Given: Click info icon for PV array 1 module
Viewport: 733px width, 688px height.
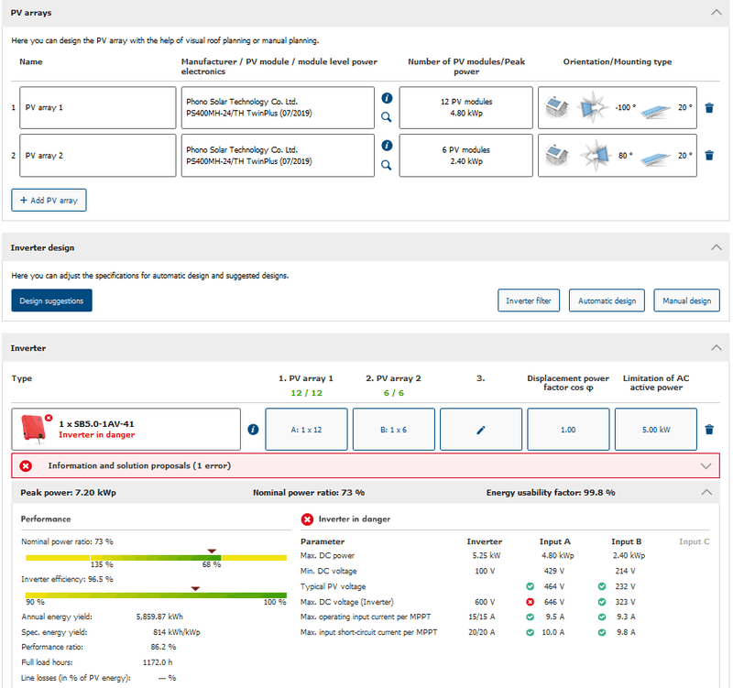Looking at the screenshot, I should (x=387, y=98).
